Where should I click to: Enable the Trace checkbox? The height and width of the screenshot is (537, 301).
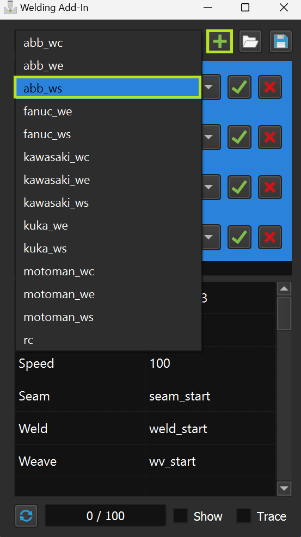[x=244, y=516]
